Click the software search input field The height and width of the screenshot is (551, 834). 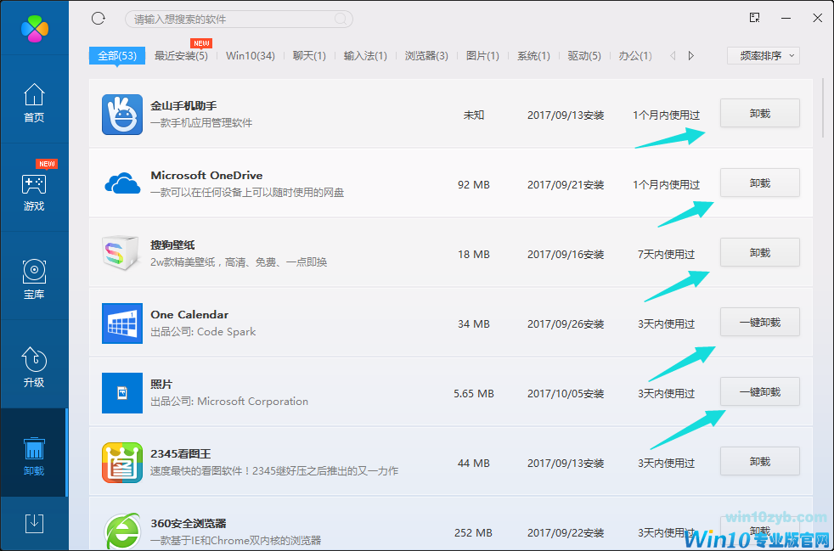click(x=238, y=18)
